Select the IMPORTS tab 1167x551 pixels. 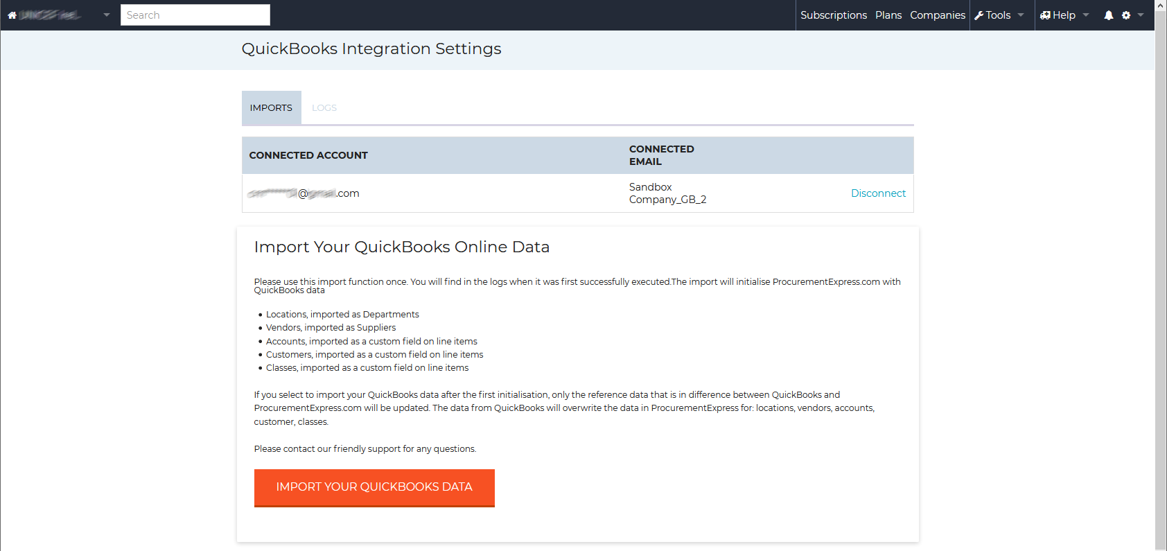(271, 108)
